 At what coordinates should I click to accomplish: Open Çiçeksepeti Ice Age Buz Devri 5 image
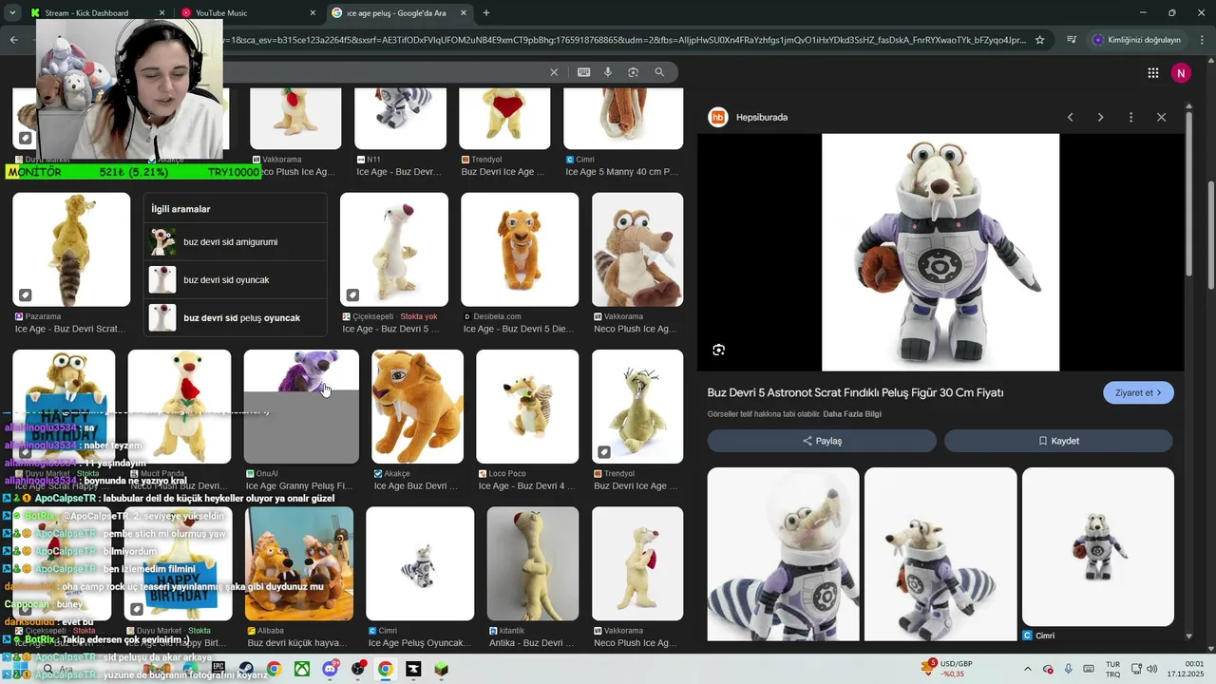tap(394, 249)
